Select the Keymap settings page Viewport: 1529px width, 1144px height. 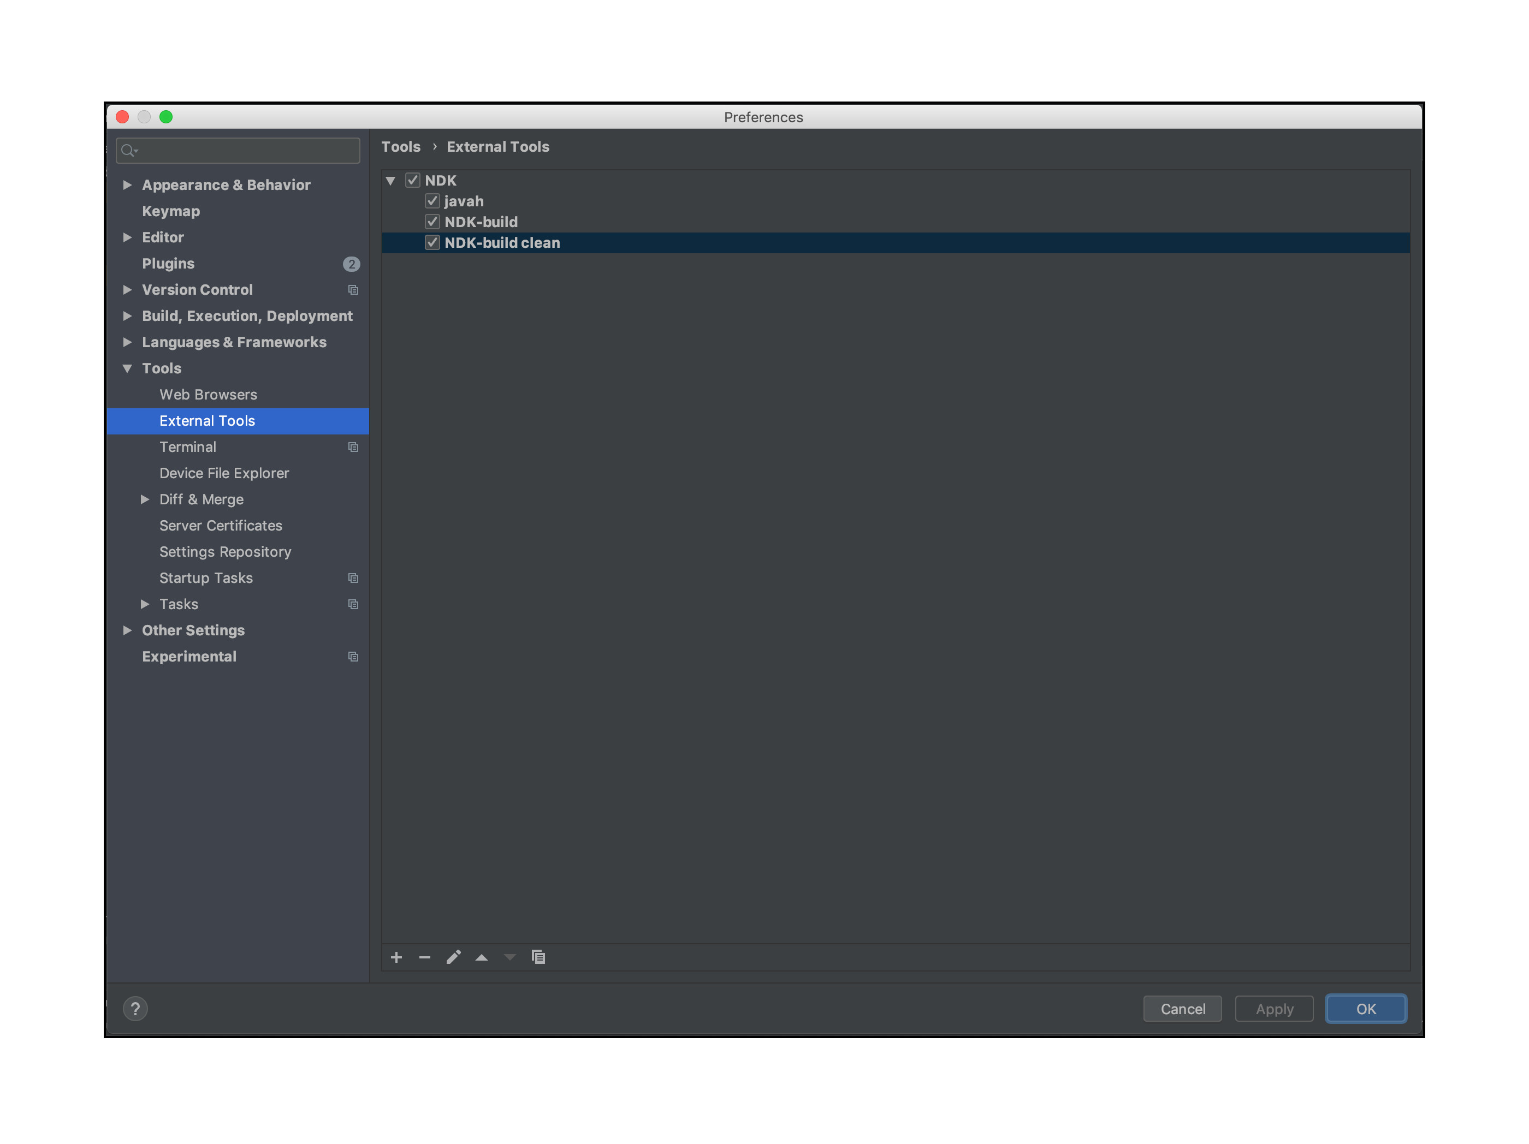(x=171, y=211)
